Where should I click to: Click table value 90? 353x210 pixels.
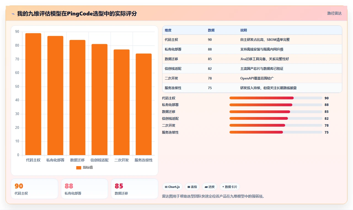(210, 40)
